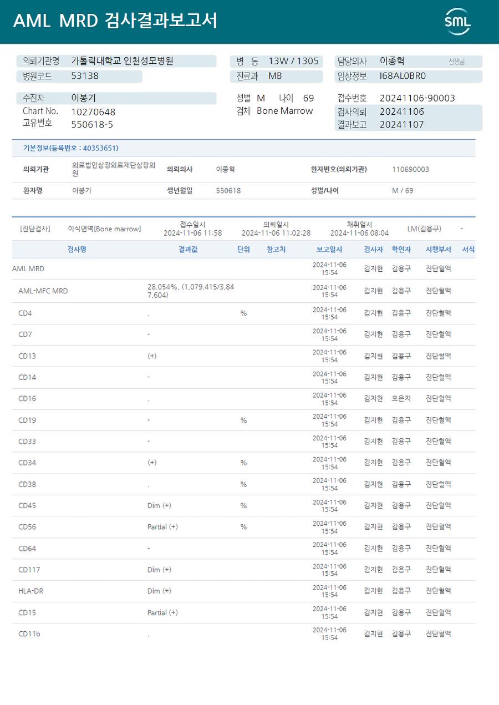Select 수진자 name '이봉기' in the header
The image size is (499, 705).
(84, 98)
